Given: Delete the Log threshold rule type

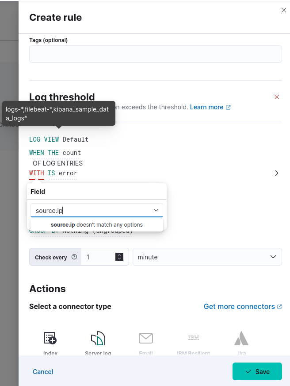Looking at the screenshot, I should (277, 97).
